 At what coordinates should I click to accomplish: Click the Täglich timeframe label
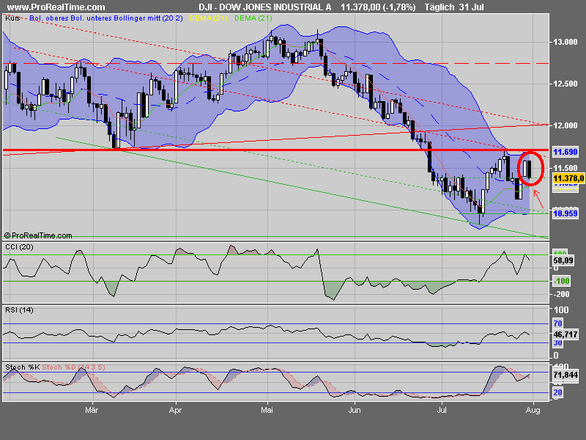tap(439, 7)
